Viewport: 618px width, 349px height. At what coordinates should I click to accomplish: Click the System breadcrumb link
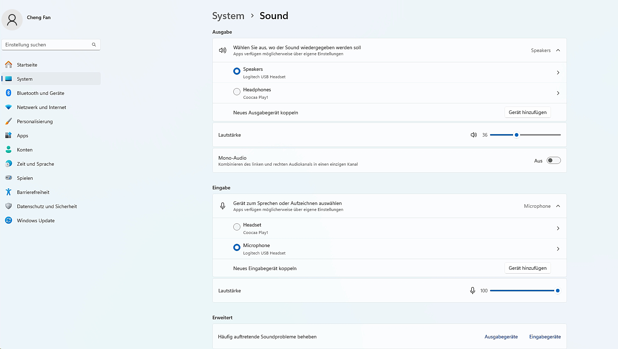[x=228, y=16]
